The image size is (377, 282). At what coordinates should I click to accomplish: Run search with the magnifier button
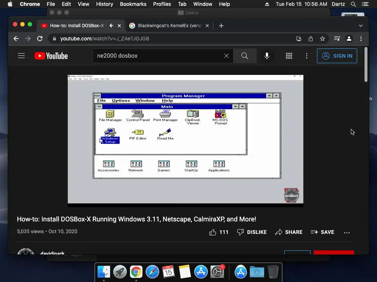[245, 56]
